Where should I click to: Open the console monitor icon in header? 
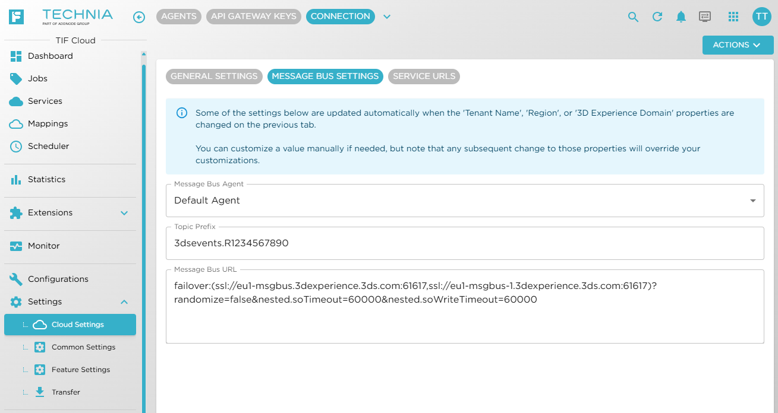click(x=705, y=17)
